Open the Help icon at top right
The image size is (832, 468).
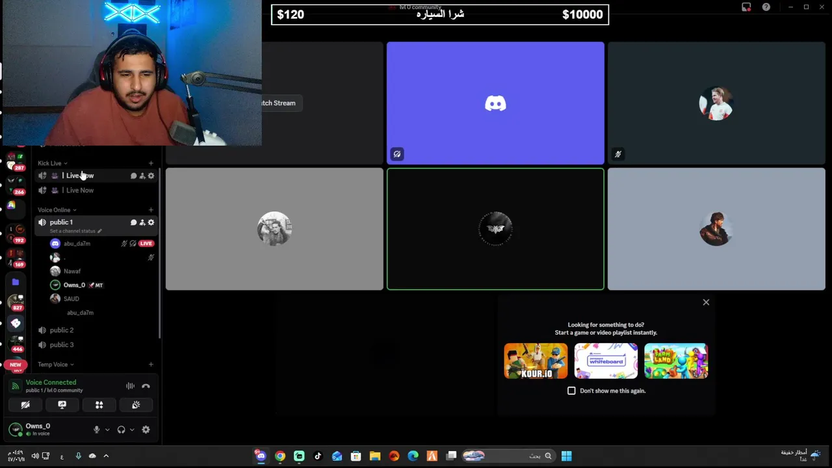coord(766,7)
